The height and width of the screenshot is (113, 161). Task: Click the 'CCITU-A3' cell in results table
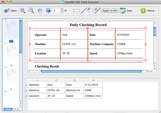(56, 90)
